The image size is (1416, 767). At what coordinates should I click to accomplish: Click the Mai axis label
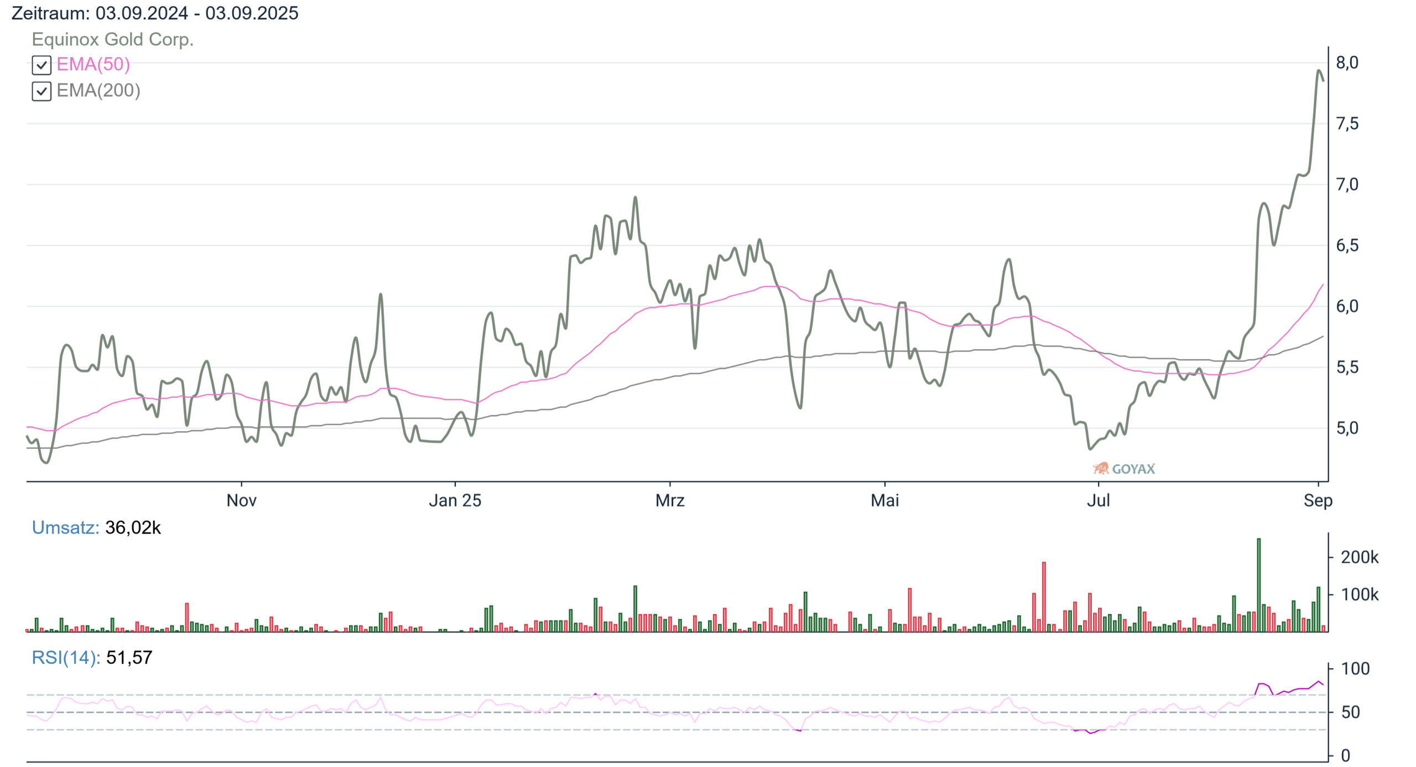pos(884,500)
